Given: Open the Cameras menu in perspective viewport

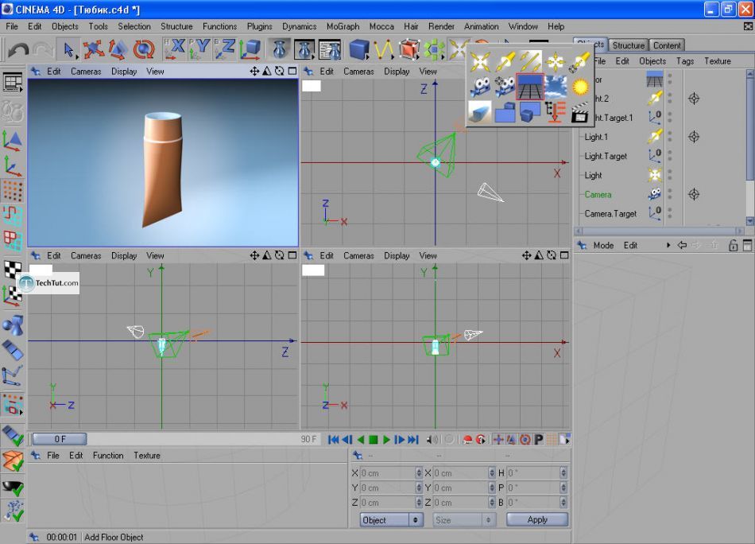Looking at the screenshot, I should tap(86, 72).
